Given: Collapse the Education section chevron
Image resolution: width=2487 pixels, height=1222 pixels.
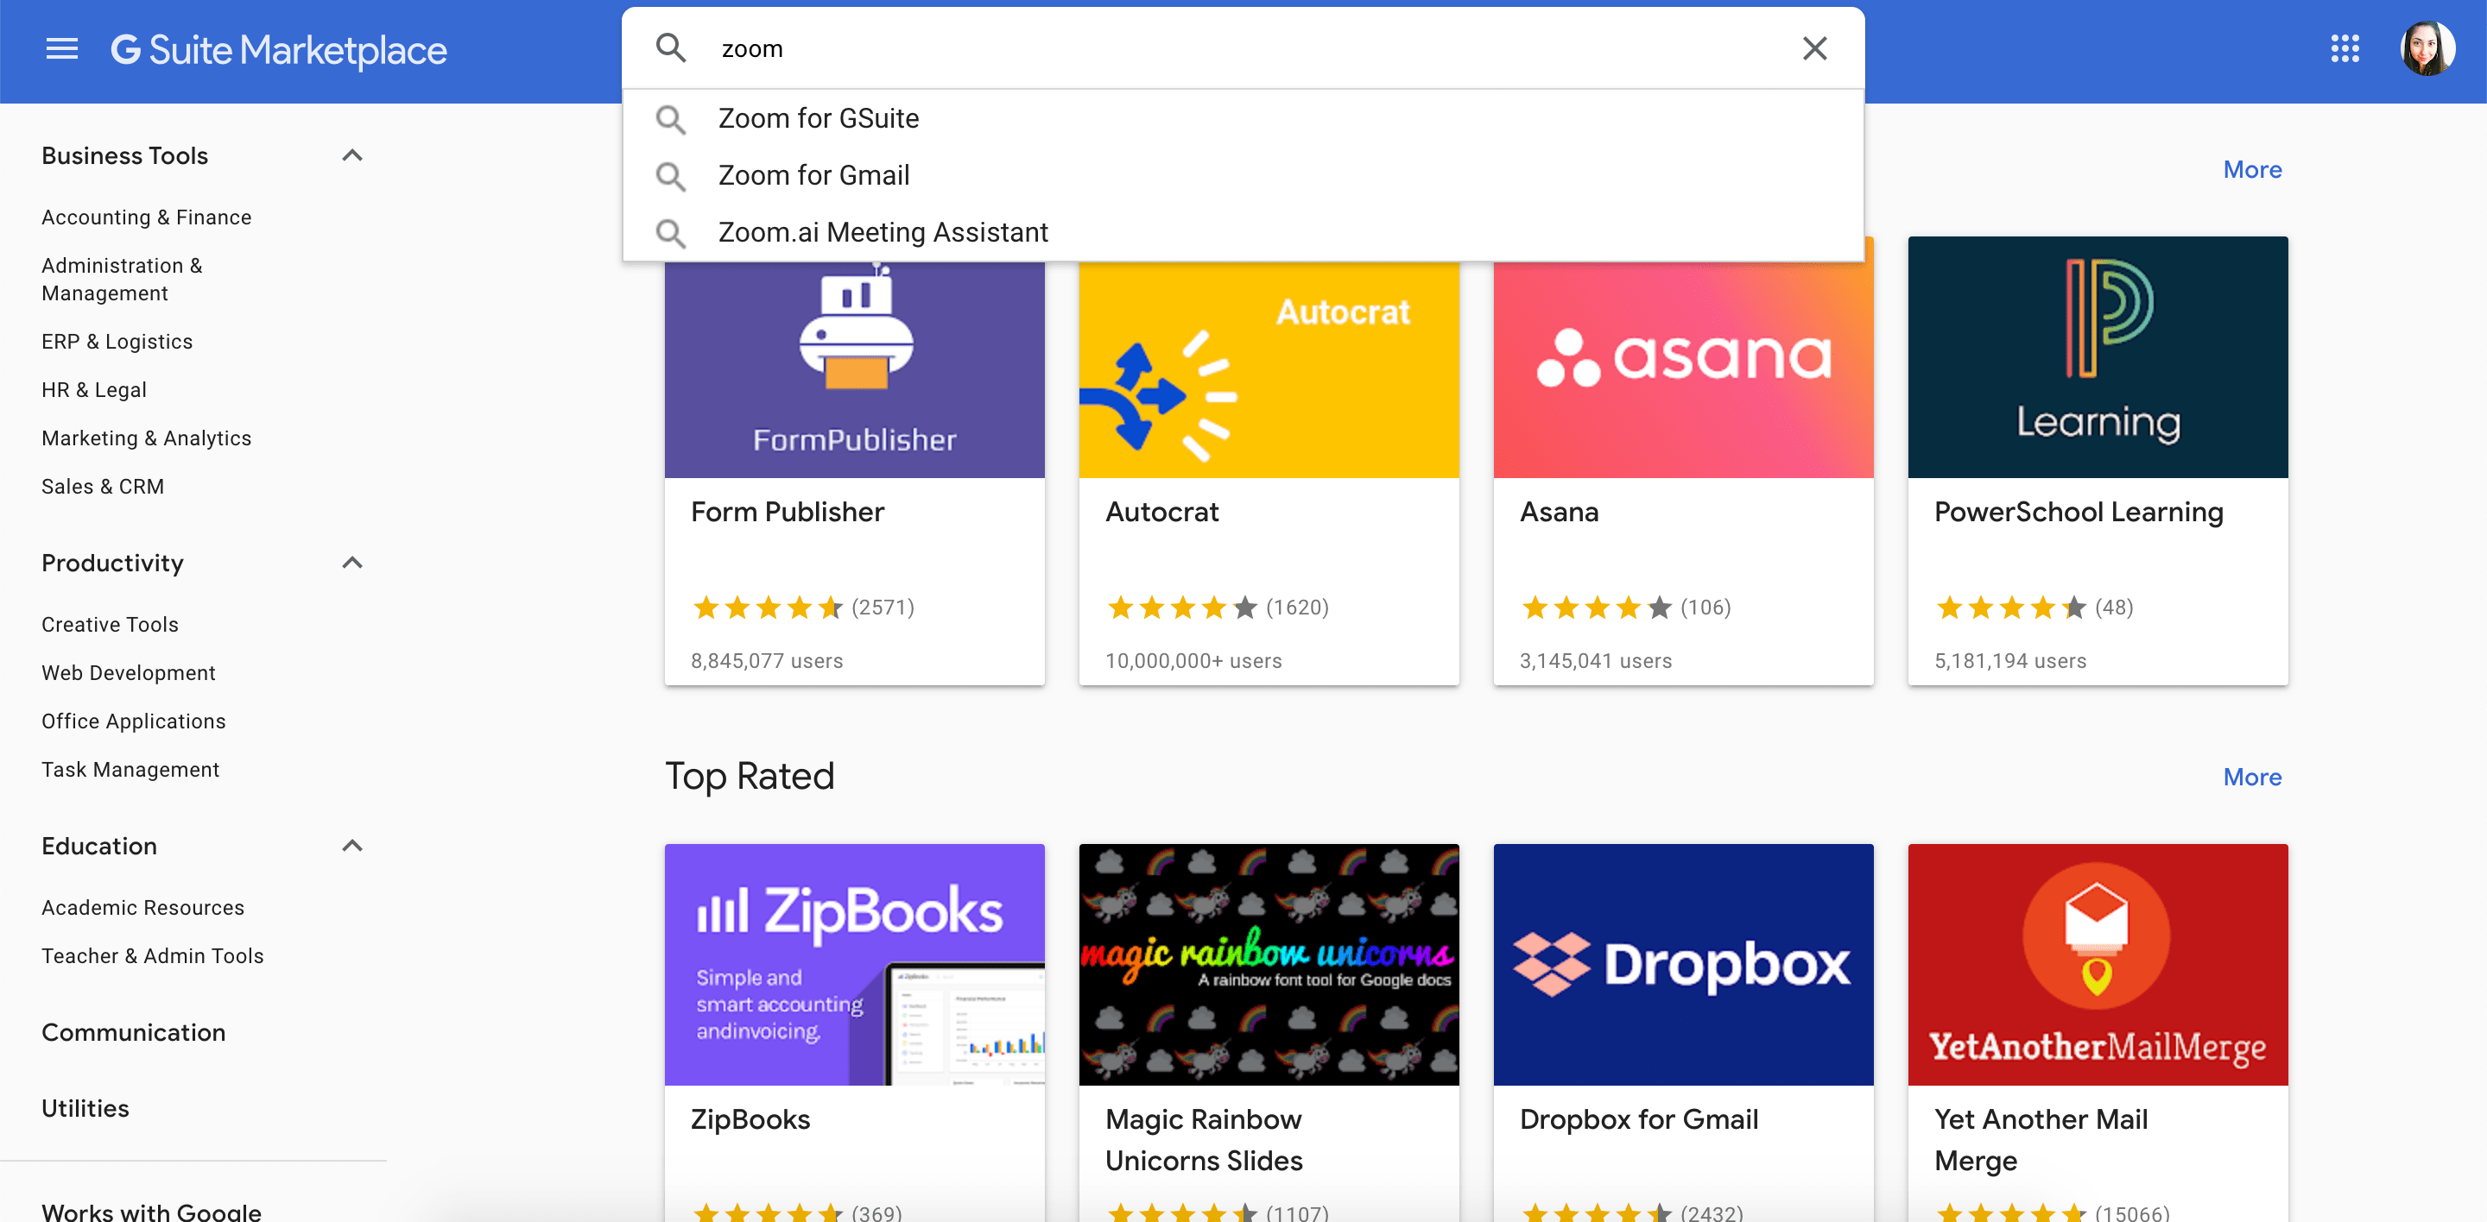Looking at the screenshot, I should [352, 846].
